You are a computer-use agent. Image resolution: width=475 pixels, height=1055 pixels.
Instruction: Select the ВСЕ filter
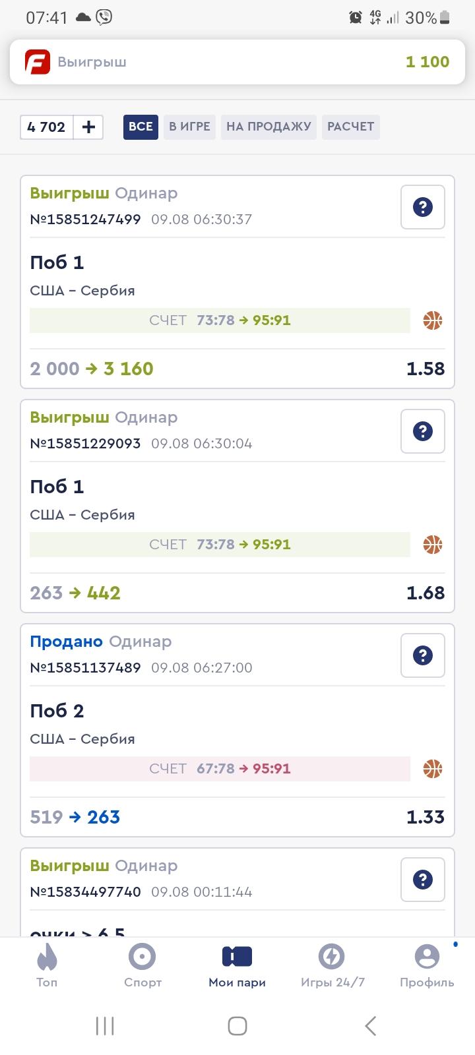click(x=141, y=127)
